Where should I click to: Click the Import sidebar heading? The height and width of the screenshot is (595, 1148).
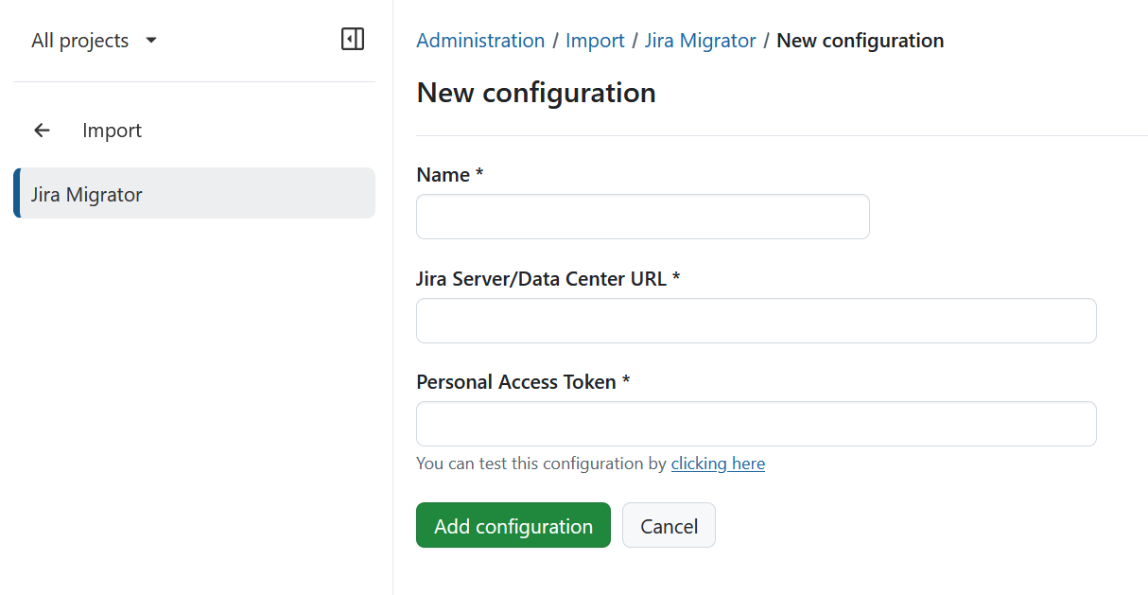click(112, 131)
